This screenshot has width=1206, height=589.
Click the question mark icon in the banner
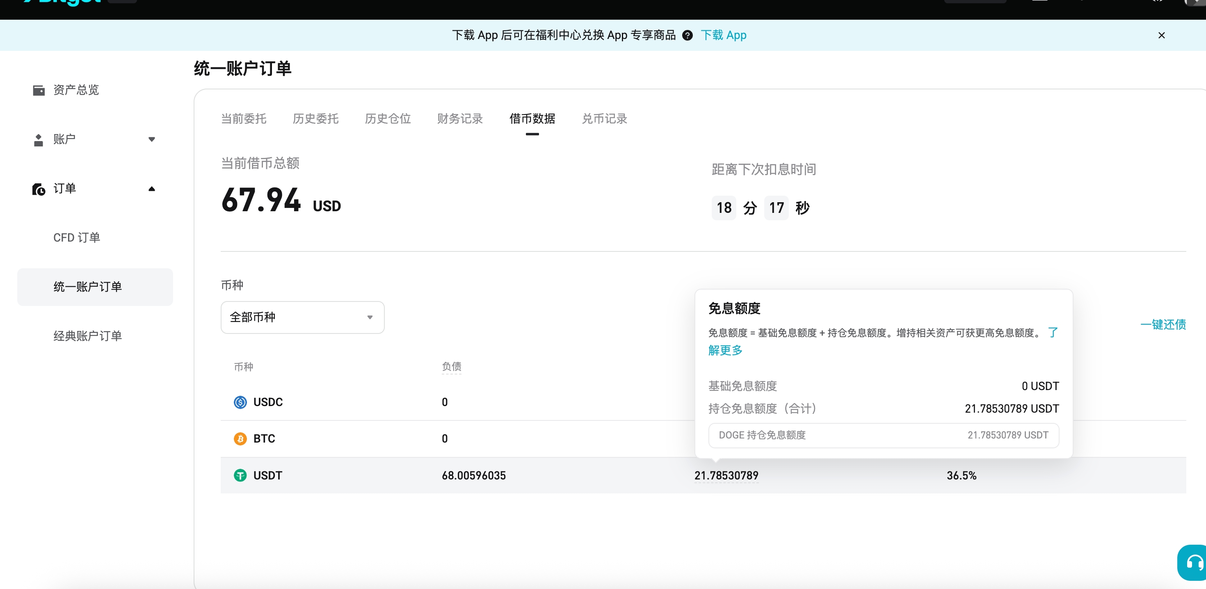click(x=687, y=35)
